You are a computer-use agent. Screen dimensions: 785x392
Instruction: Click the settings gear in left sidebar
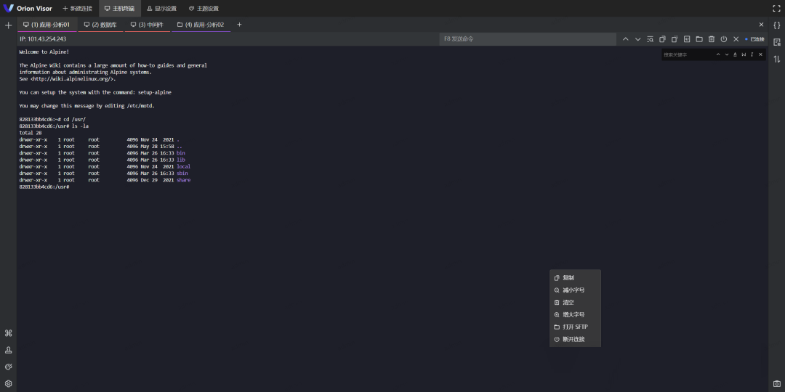click(x=9, y=383)
